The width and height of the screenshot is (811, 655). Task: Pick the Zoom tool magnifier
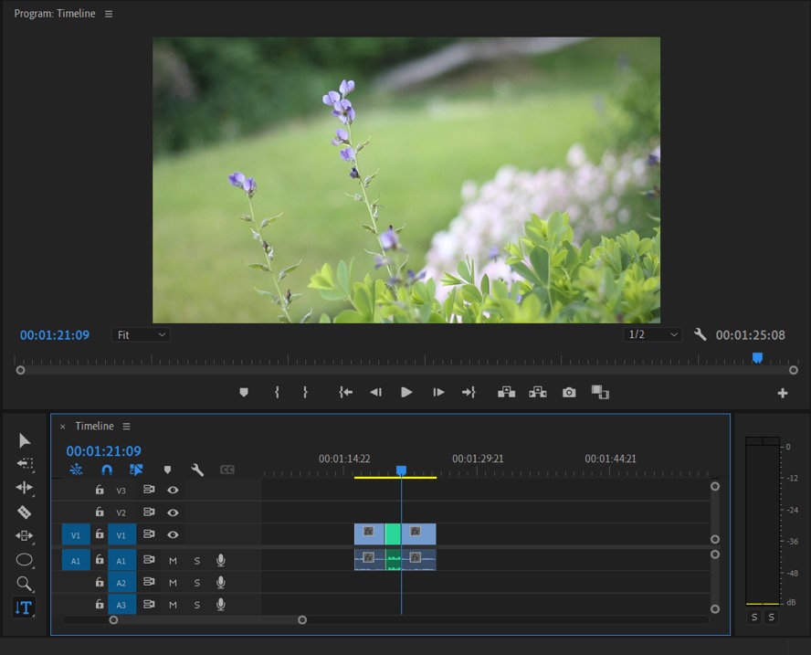tap(25, 584)
